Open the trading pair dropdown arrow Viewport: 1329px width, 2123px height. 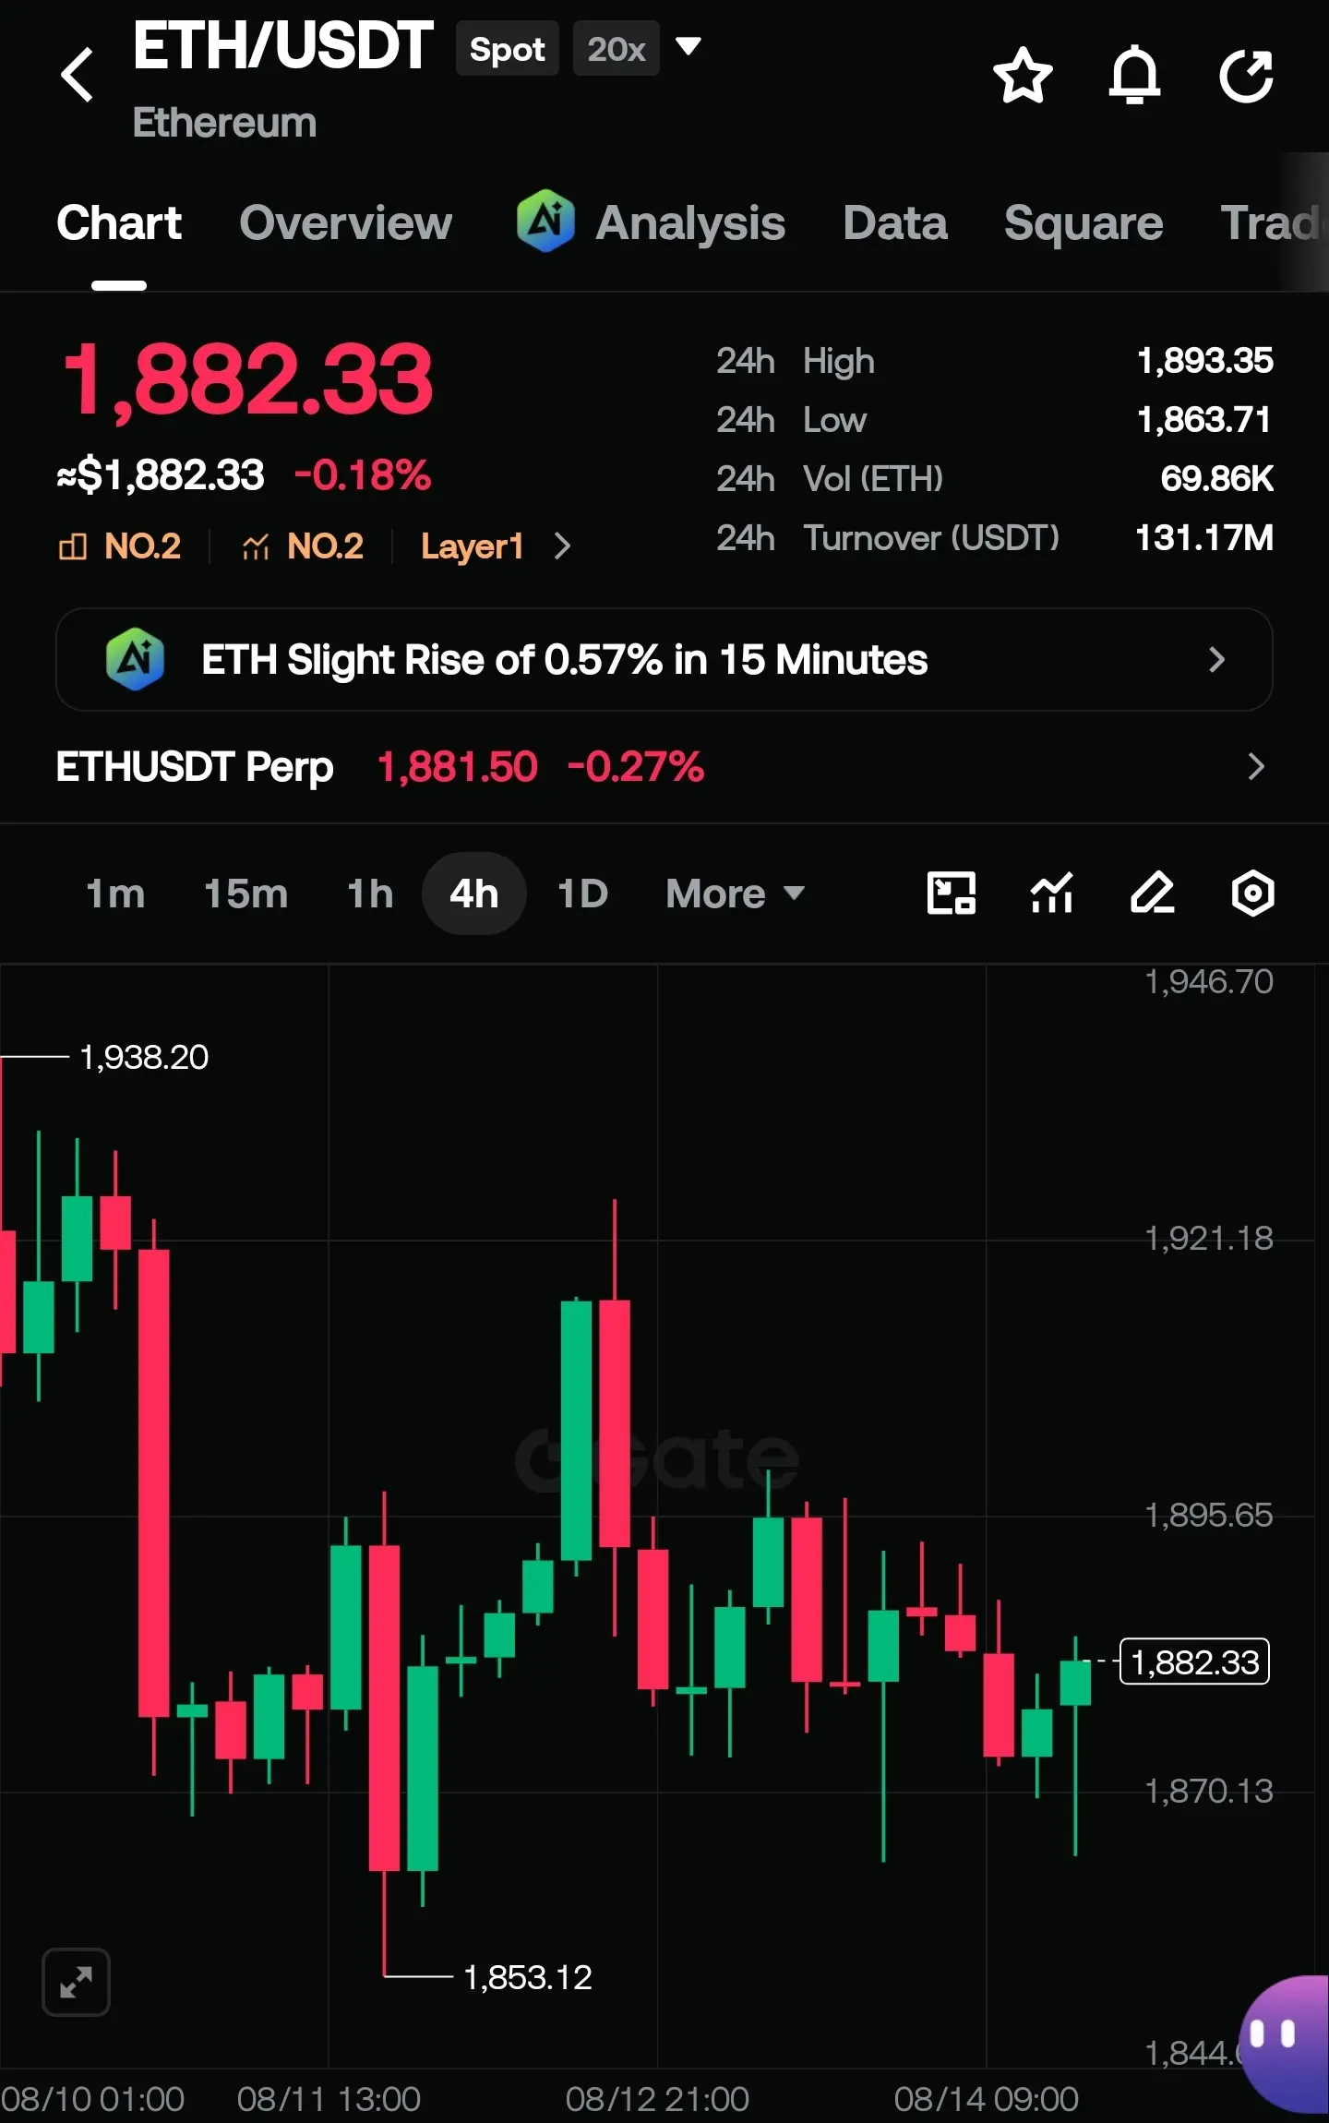pos(688,46)
